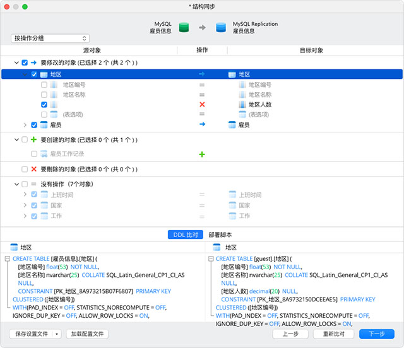Toggle the 要修改的对象 group checkbox
The height and width of the screenshot is (348, 404).
point(25,63)
